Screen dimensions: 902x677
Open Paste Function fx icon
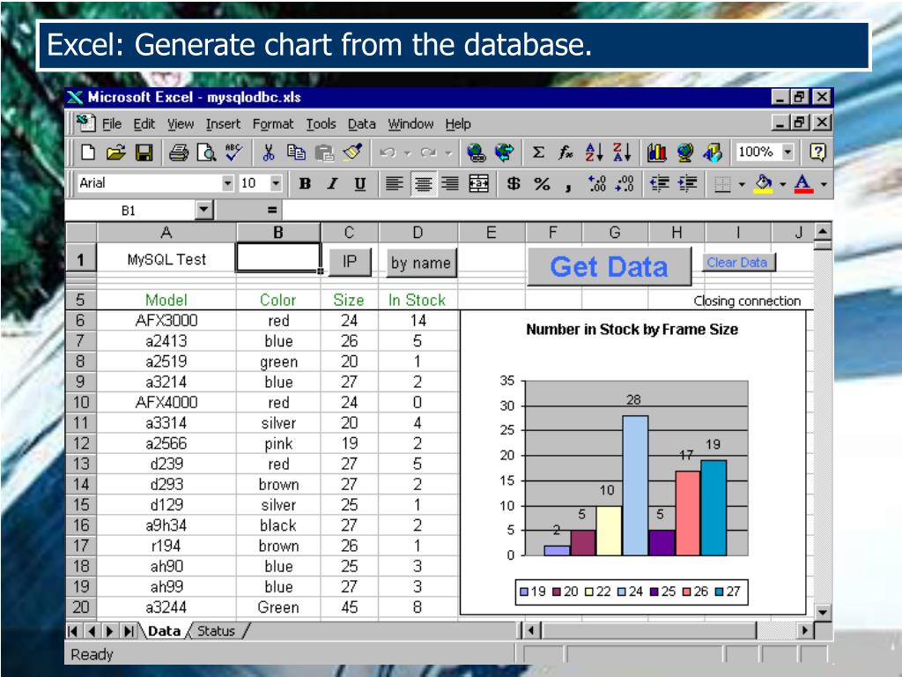(566, 153)
